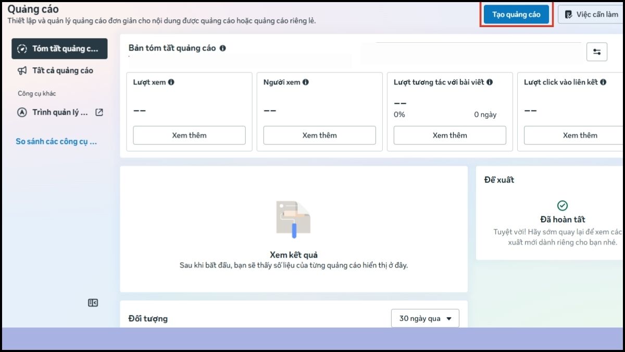
Task: Follow the So sánh các công cụ link
Action: [56, 141]
